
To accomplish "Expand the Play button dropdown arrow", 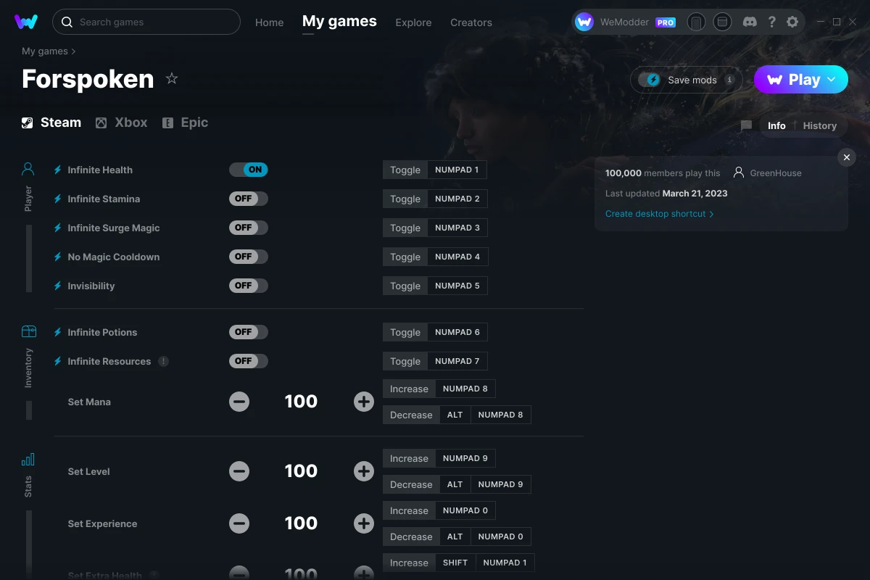I will 832,80.
